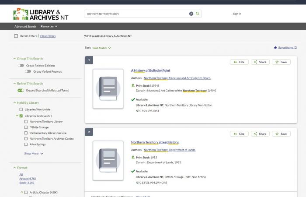Disable Expand Search with Related Terms
This screenshot has height=197, width=306.
[21, 90]
